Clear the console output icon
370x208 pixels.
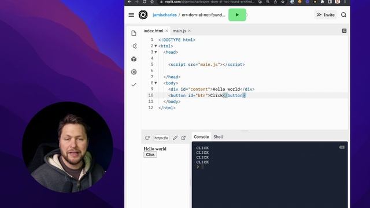342,147
